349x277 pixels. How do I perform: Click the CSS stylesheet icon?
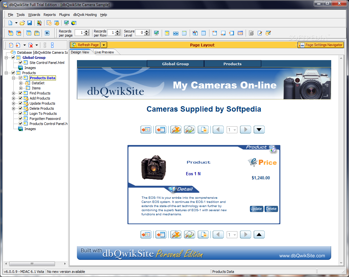pos(240,33)
